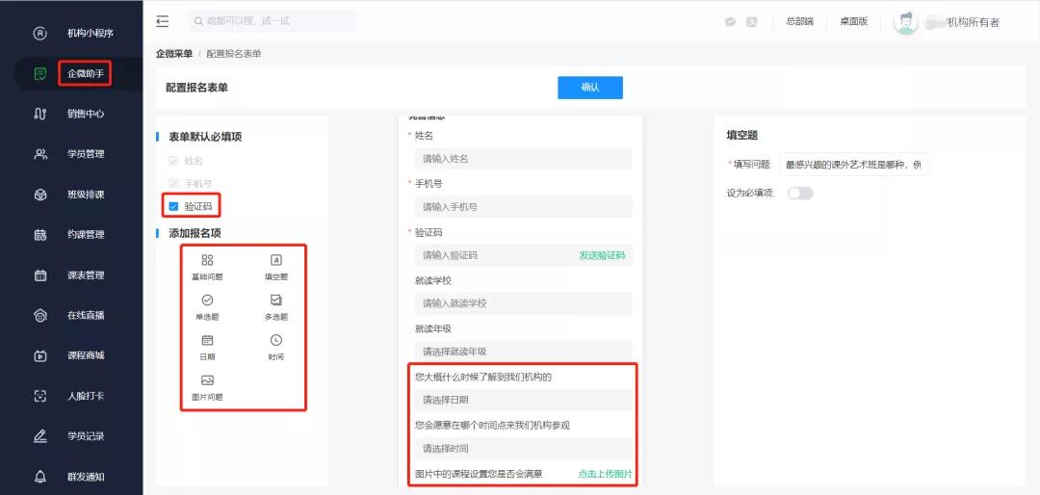Open 课程商城 menu item
The width and height of the screenshot is (1040, 495).
point(86,355)
